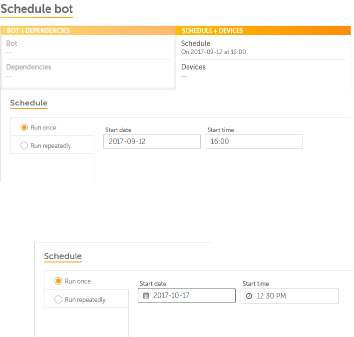The width and height of the screenshot is (354, 337).
Task: Click the Schedule summary 'On 2017-09-12 at 16:00'
Action: [x=213, y=52]
